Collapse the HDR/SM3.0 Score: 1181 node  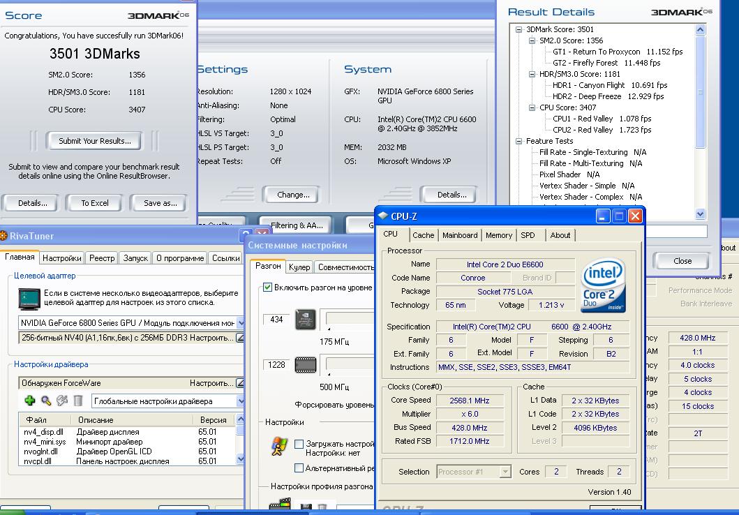(x=532, y=74)
